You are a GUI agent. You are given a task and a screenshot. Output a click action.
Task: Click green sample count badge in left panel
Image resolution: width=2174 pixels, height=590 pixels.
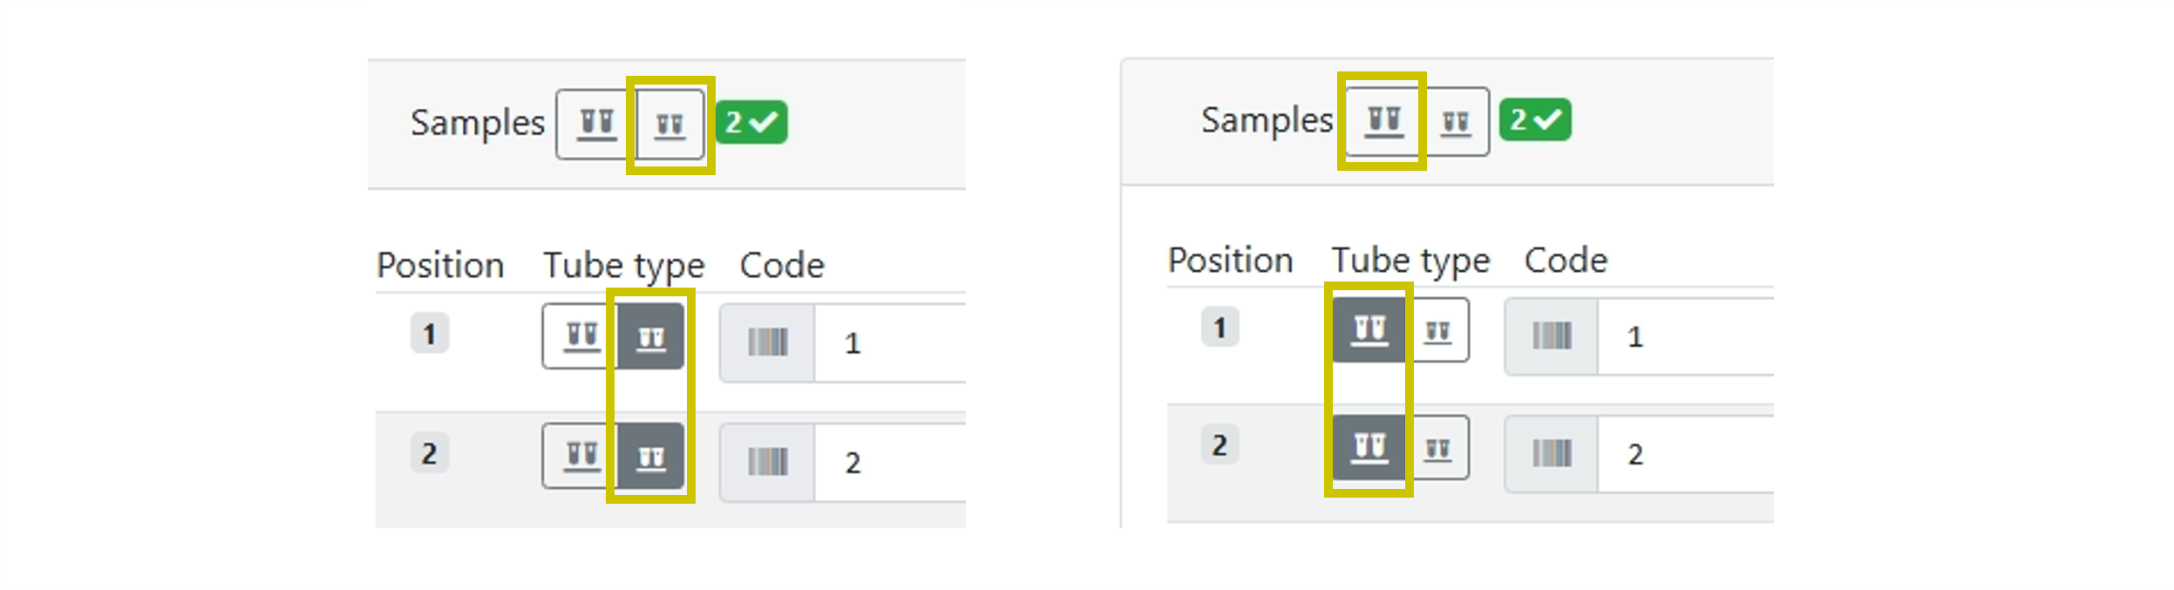(x=751, y=123)
